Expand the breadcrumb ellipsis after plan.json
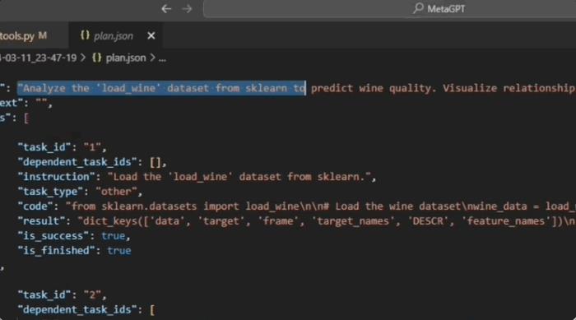 [x=162, y=58]
